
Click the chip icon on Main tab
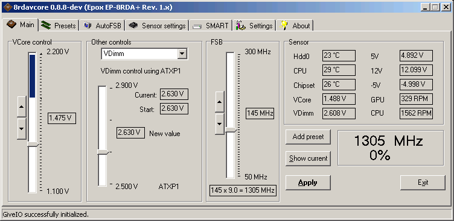11,24
